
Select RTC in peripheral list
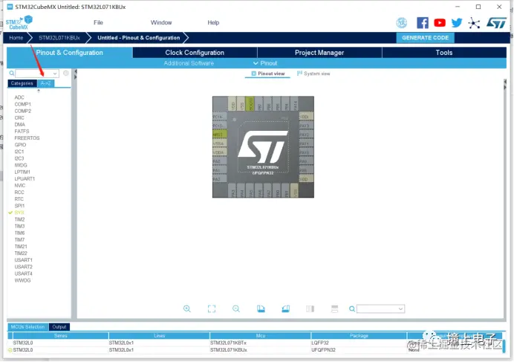coord(19,199)
